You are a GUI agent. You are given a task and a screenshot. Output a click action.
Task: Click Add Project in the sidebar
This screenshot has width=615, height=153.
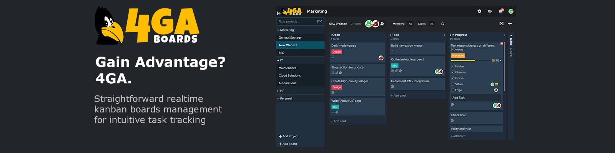[289, 136]
